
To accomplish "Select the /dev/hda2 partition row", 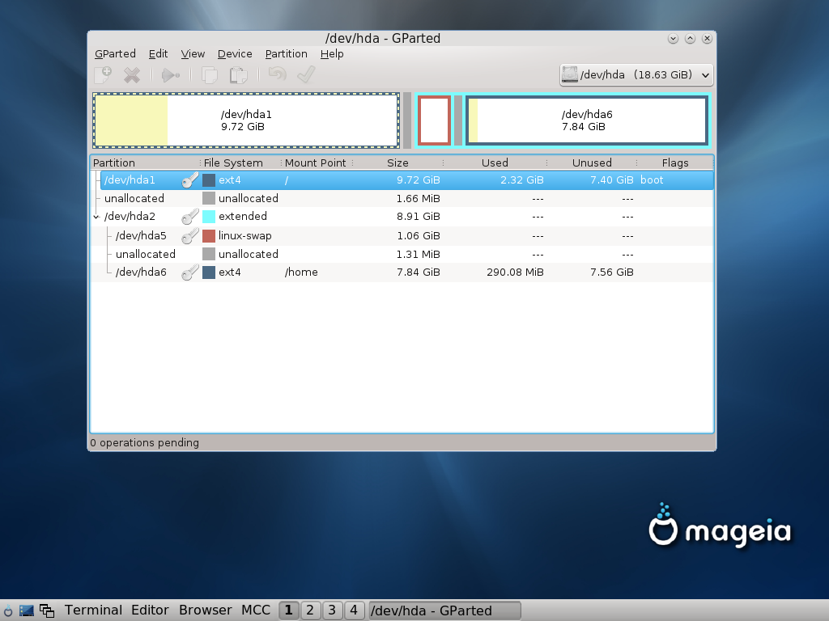I will pyautogui.click(x=402, y=217).
